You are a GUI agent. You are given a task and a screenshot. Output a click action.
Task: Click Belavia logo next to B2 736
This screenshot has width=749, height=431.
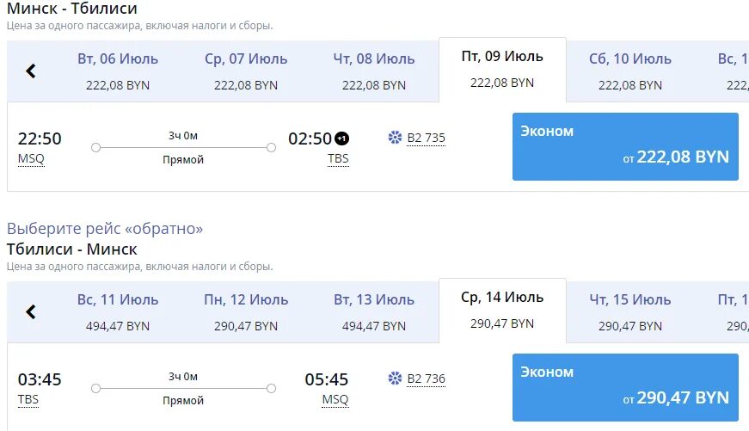click(396, 379)
